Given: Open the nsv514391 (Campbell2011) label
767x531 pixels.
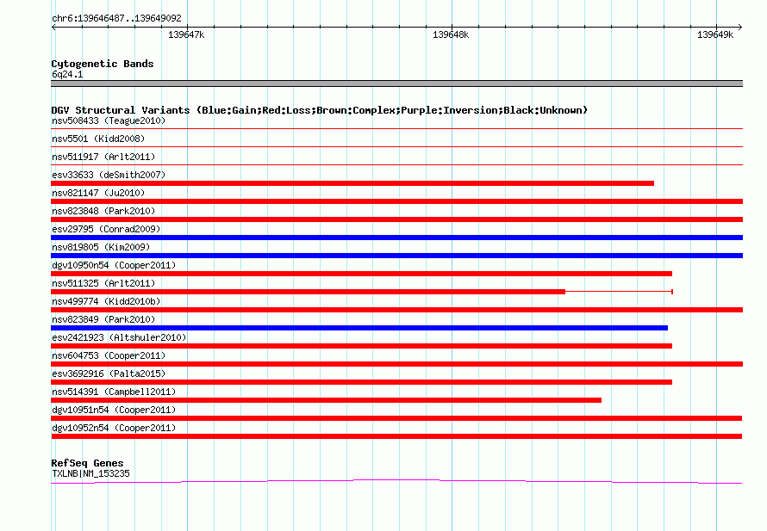Looking at the screenshot, I should (114, 392).
